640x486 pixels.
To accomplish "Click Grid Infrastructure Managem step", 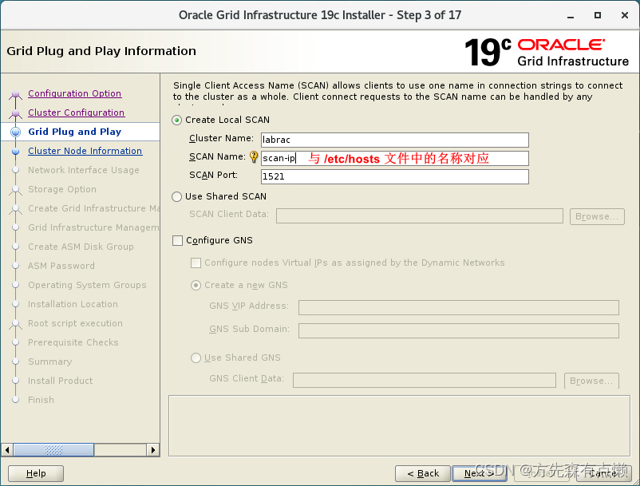I will pyautogui.click(x=94, y=227).
